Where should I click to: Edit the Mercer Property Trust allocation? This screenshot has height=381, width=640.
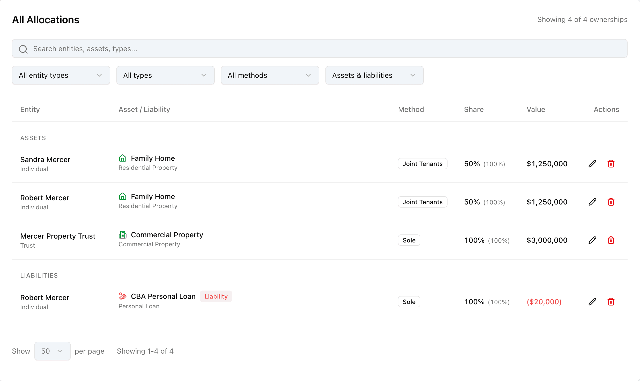[x=592, y=240]
